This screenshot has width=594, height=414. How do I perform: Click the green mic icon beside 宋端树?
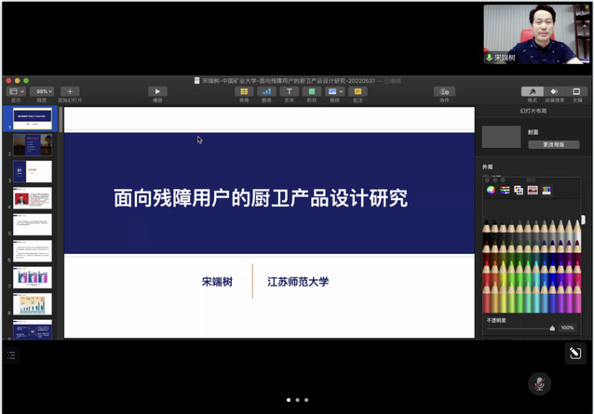[489, 58]
